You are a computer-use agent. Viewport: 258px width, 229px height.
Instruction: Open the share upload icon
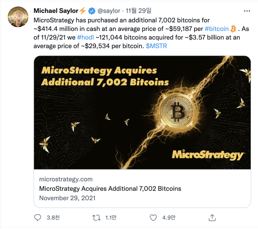(x=212, y=218)
